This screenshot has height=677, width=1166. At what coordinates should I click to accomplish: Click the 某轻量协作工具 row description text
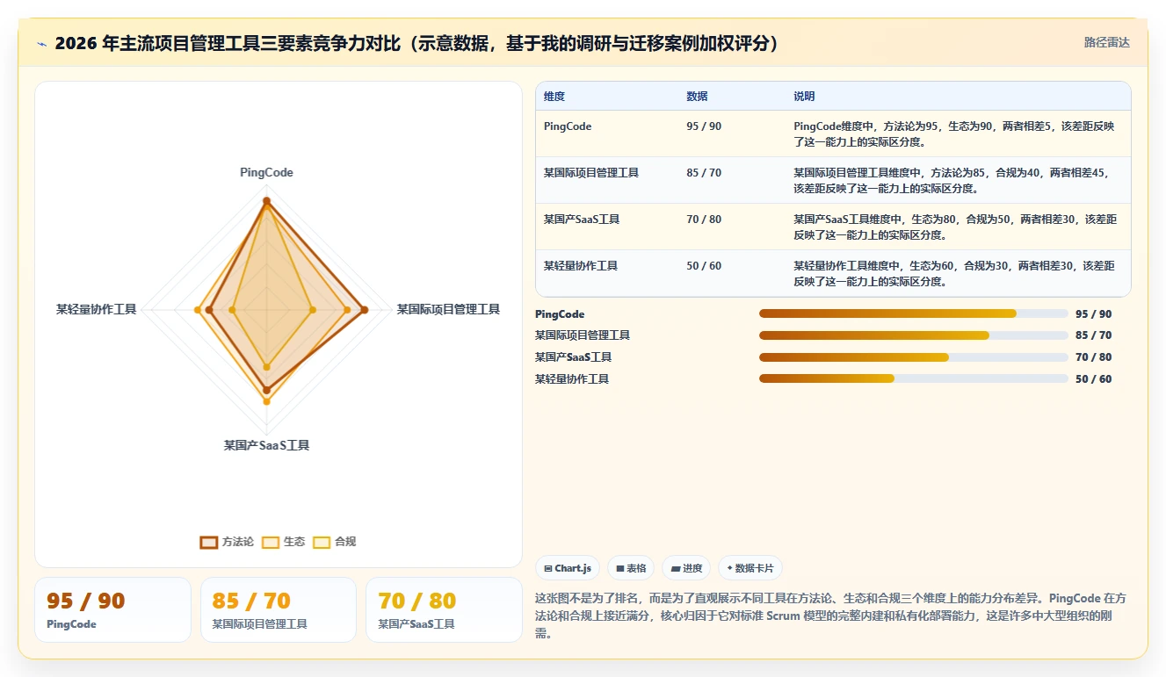click(x=955, y=273)
